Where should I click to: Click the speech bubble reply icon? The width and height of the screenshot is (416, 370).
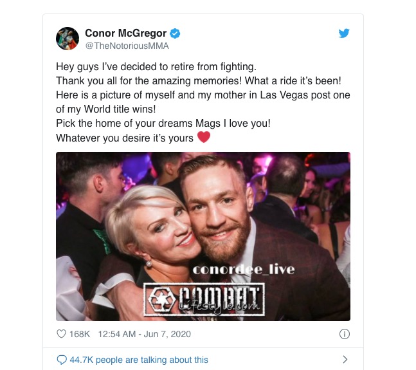pyautogui.click(x=62, y=360)
